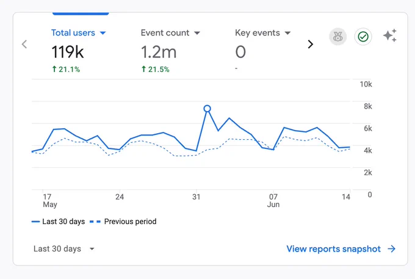Click the Last 30 days legend entry
The image size is (415, 279).
[x=58, y=222]
